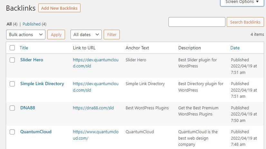Show All backlinks filter view
The width and height of the screenshot is (266, 149).
click(x=9, y=24)
